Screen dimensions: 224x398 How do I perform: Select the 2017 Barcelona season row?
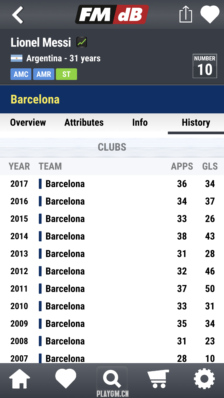112,184
